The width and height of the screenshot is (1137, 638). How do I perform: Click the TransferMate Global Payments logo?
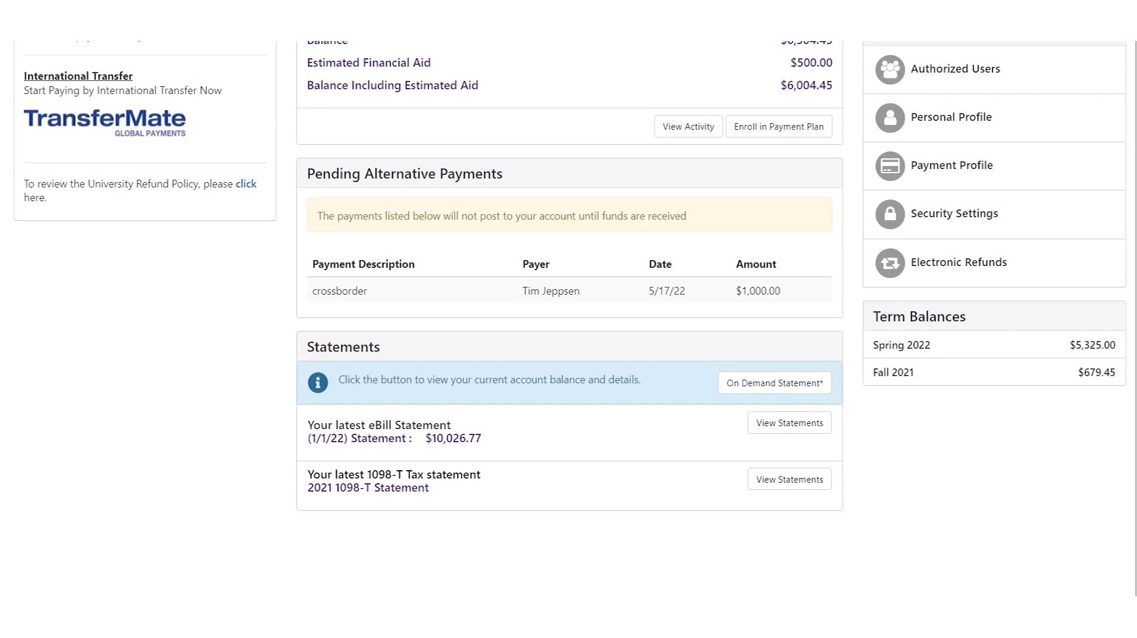(x=105, y=123)
